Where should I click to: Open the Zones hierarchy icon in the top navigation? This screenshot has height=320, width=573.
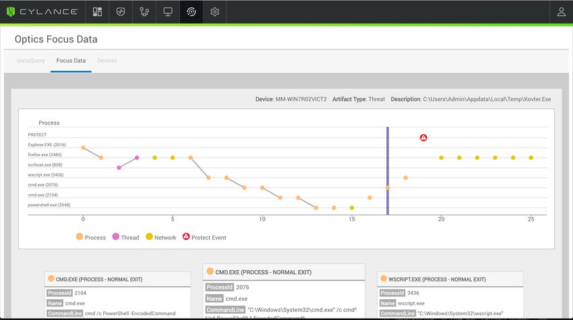point(144,11)
